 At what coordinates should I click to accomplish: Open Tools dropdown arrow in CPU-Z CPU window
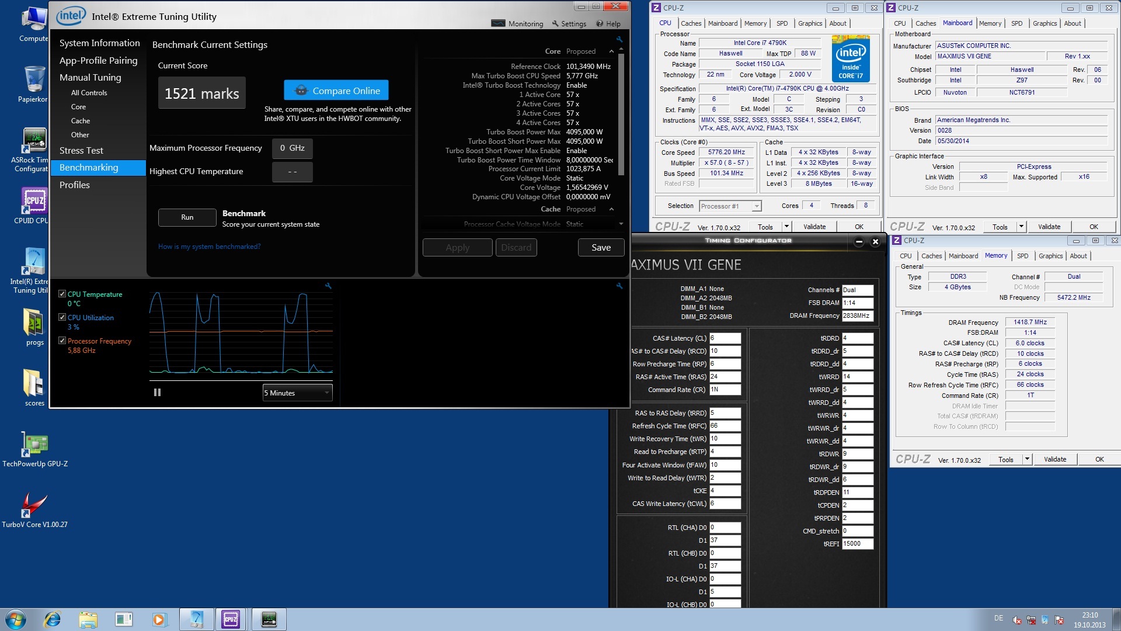[x=786, y=227]
